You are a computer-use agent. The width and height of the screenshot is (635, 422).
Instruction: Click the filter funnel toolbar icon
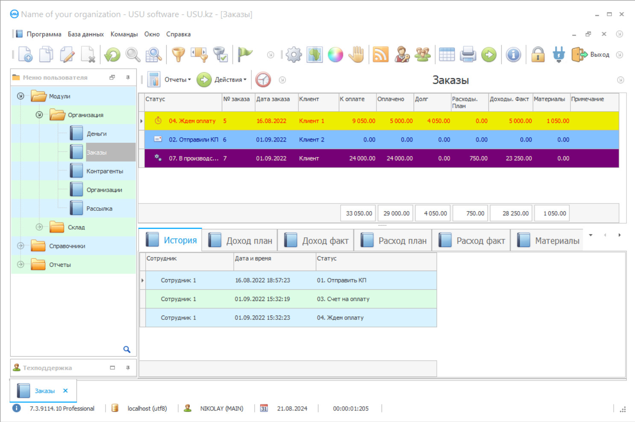coord(178,55)
